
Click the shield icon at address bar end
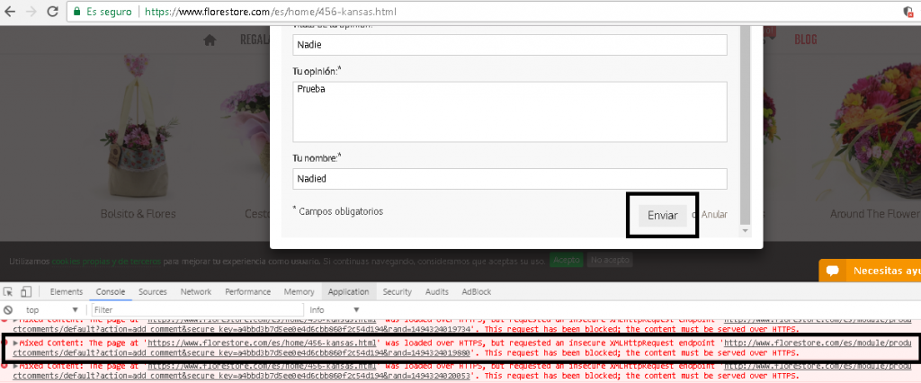pyautogui.click(x=908, y=11)
